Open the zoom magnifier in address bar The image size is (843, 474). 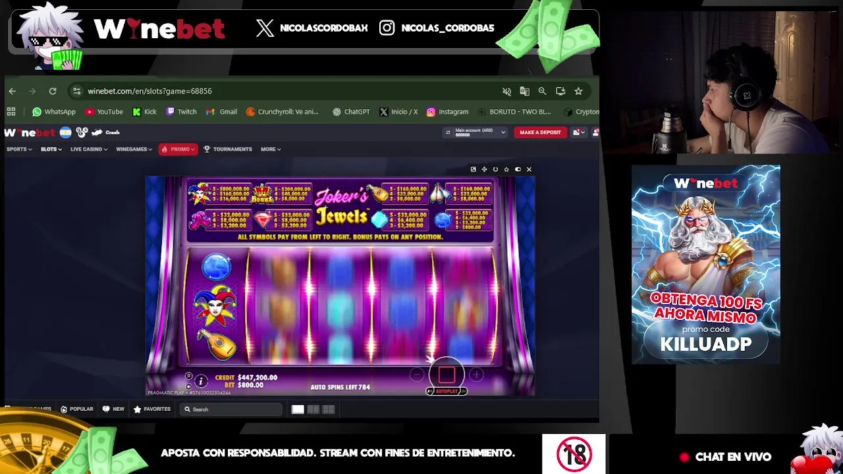542,91
